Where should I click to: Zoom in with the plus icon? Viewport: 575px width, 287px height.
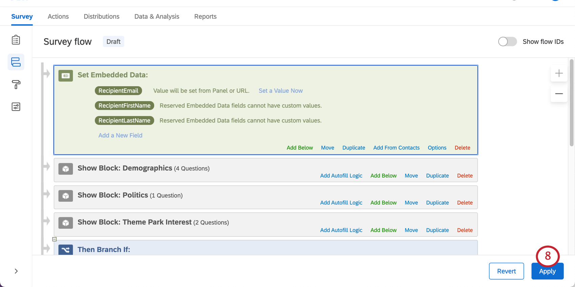coord(559,73)
